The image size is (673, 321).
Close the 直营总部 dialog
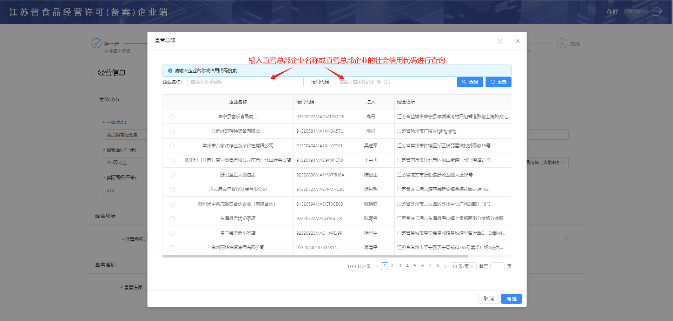point(517,41)
